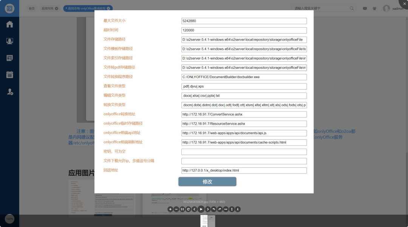Screen dimensions: 408x227
Task: Show image at 1:1 actual size
Action: click(182, 209)
